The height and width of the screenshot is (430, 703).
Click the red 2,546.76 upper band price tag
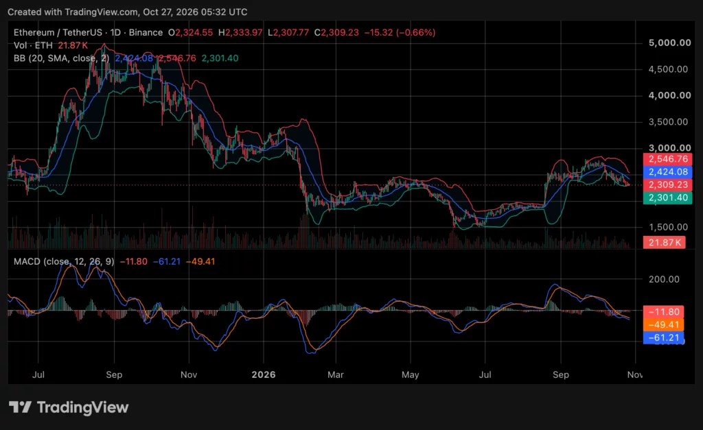(668, 159)
